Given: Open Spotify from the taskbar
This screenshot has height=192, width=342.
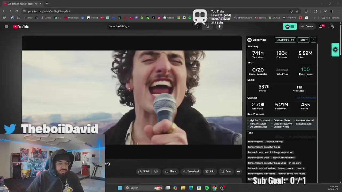Looking at the screenshot, I should point(207,188).
